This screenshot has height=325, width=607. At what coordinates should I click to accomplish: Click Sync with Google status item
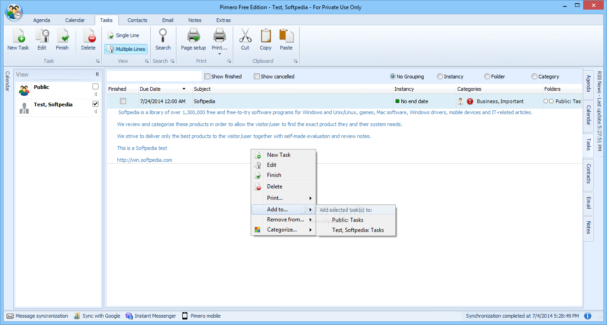(x=97, y=316)
